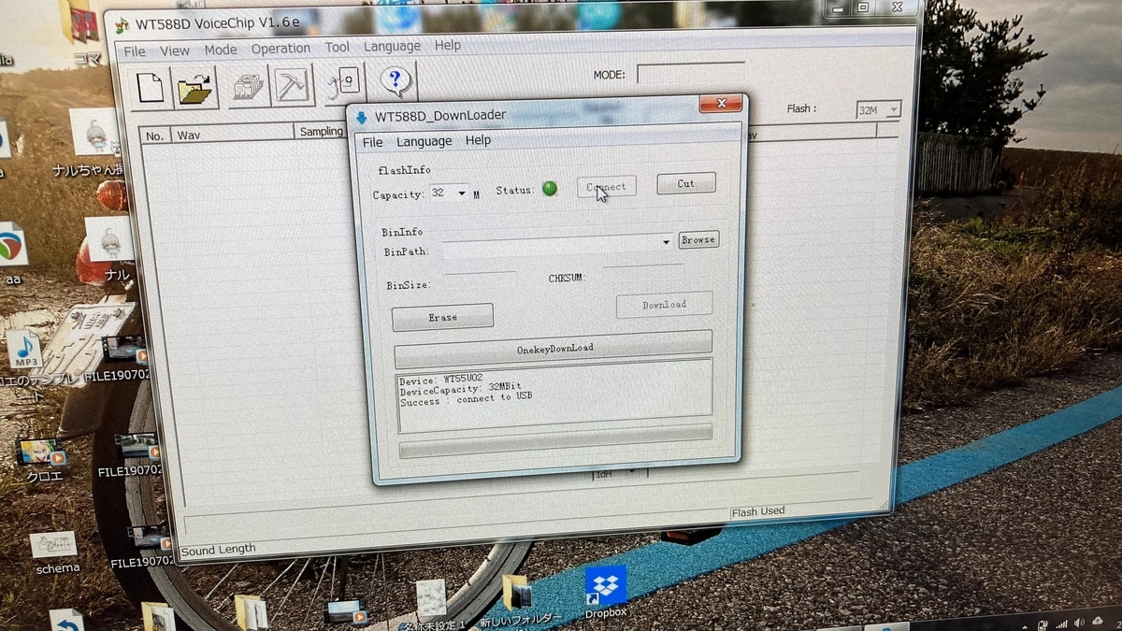The width and height of the screenshot is (1122, 631).
Task: Click the greyed Download button
Action: point(664,305)
